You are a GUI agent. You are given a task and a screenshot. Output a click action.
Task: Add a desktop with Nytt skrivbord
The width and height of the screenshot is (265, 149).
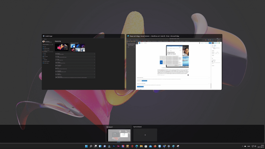click(145, 135)
